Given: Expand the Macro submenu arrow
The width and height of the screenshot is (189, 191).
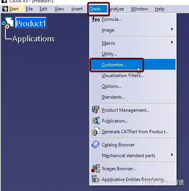Looking at the screenshot, I should pos(172,42).
